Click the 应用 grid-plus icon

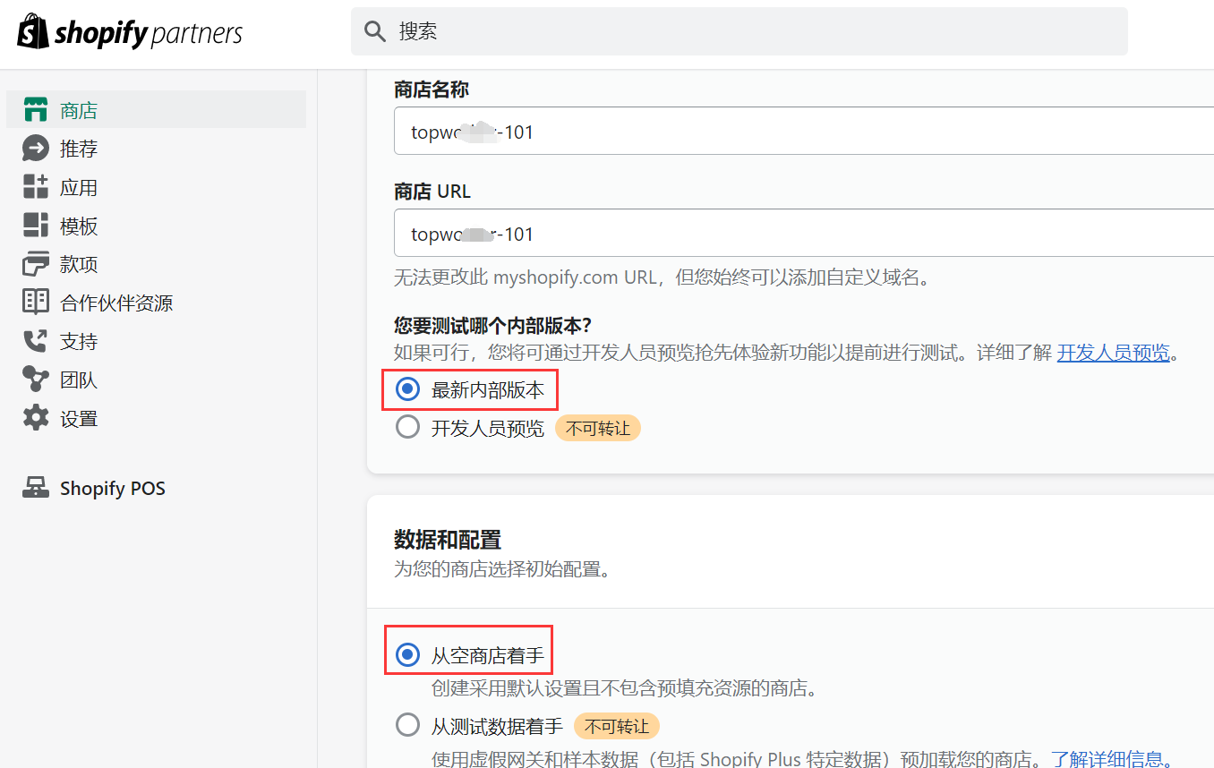click(x=35, y=187)
